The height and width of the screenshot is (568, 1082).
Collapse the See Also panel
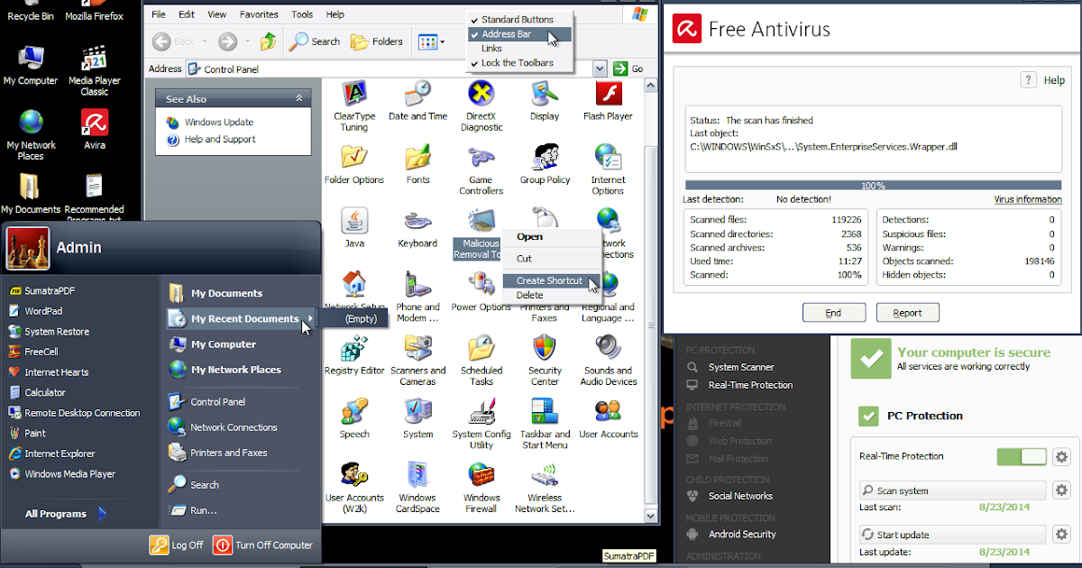point(299,98)
